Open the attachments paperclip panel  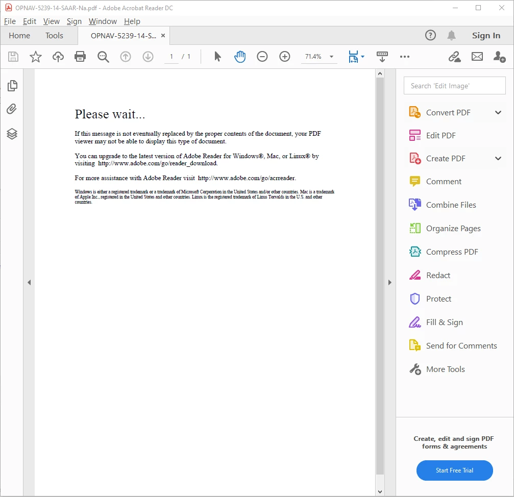pyautogui.click(x=12, y=109)
